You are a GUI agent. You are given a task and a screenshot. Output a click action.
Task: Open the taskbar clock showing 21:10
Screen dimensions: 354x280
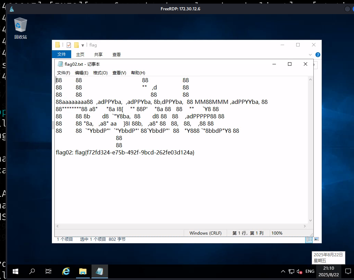pyautogui.click(x=329, y=271)
